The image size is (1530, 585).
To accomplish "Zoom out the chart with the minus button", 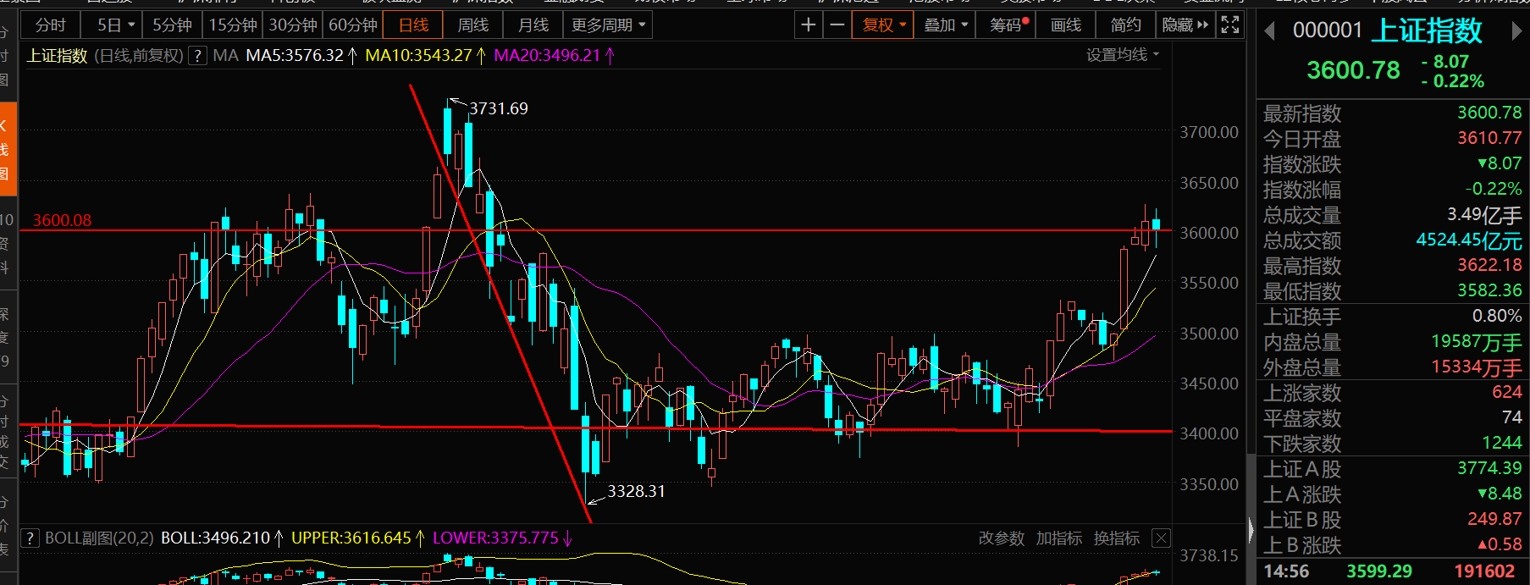I will (837, 25).
